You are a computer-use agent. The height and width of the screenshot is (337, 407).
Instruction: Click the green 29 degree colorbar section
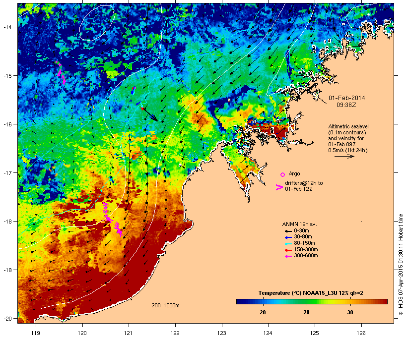[x=307, y=301]
